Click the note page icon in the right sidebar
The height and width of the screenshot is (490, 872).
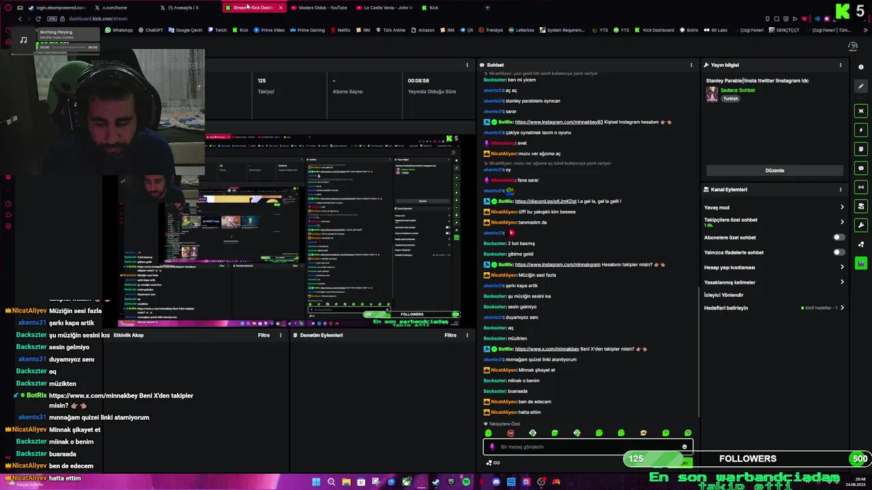pos(861,149)
